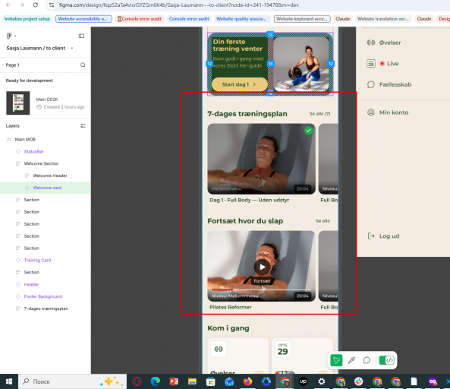Select the Welcome Header layer
This screenshot has width=450, height=389.
(x=50, y=176)
